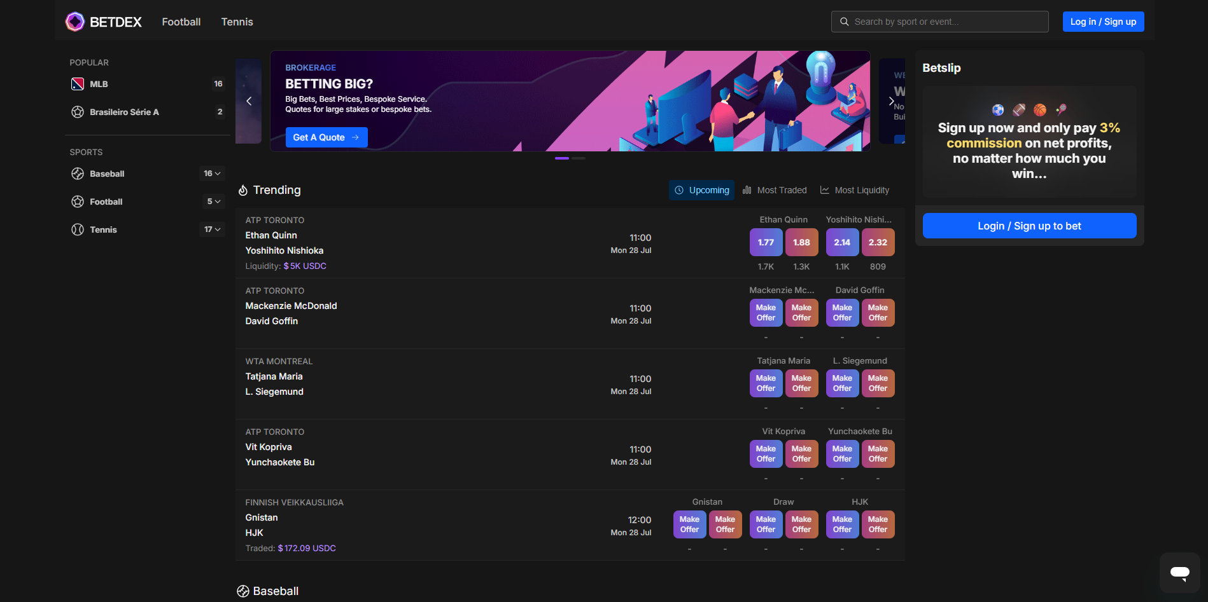
Task: Select the second banner carousel indicator
Action: (579, 158)
